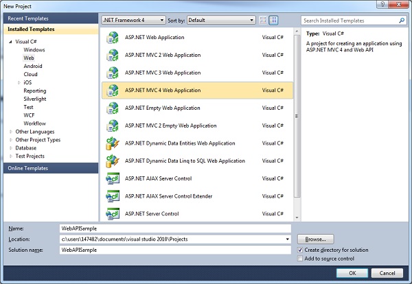Image resolution: width=412 pixels, height=284 pixels.
Task: Open the Online Templates section
Action: (x=51, y=168)
